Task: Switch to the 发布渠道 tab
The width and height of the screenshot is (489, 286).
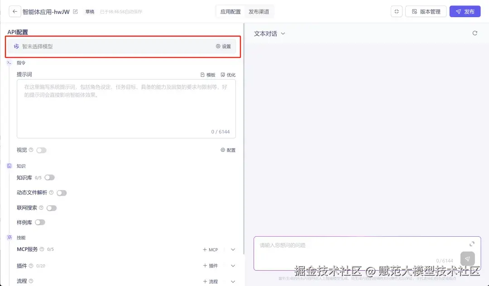Action: [258, 11]
